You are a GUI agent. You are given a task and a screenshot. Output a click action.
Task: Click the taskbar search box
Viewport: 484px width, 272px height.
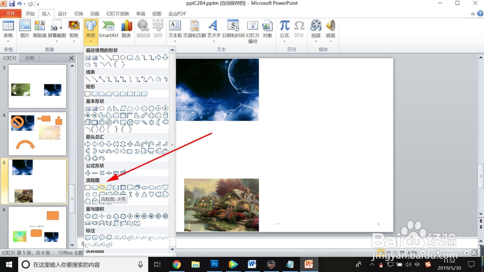pyautogui.click(x=83, y=264)
